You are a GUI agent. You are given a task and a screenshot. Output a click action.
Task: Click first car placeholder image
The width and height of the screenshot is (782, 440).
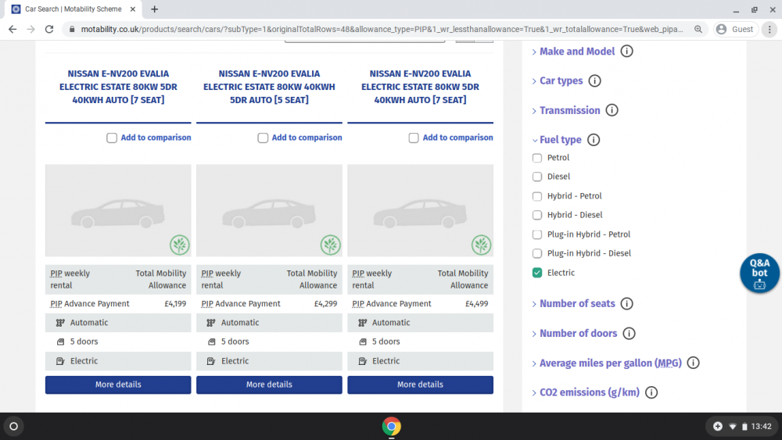[118, 211]
